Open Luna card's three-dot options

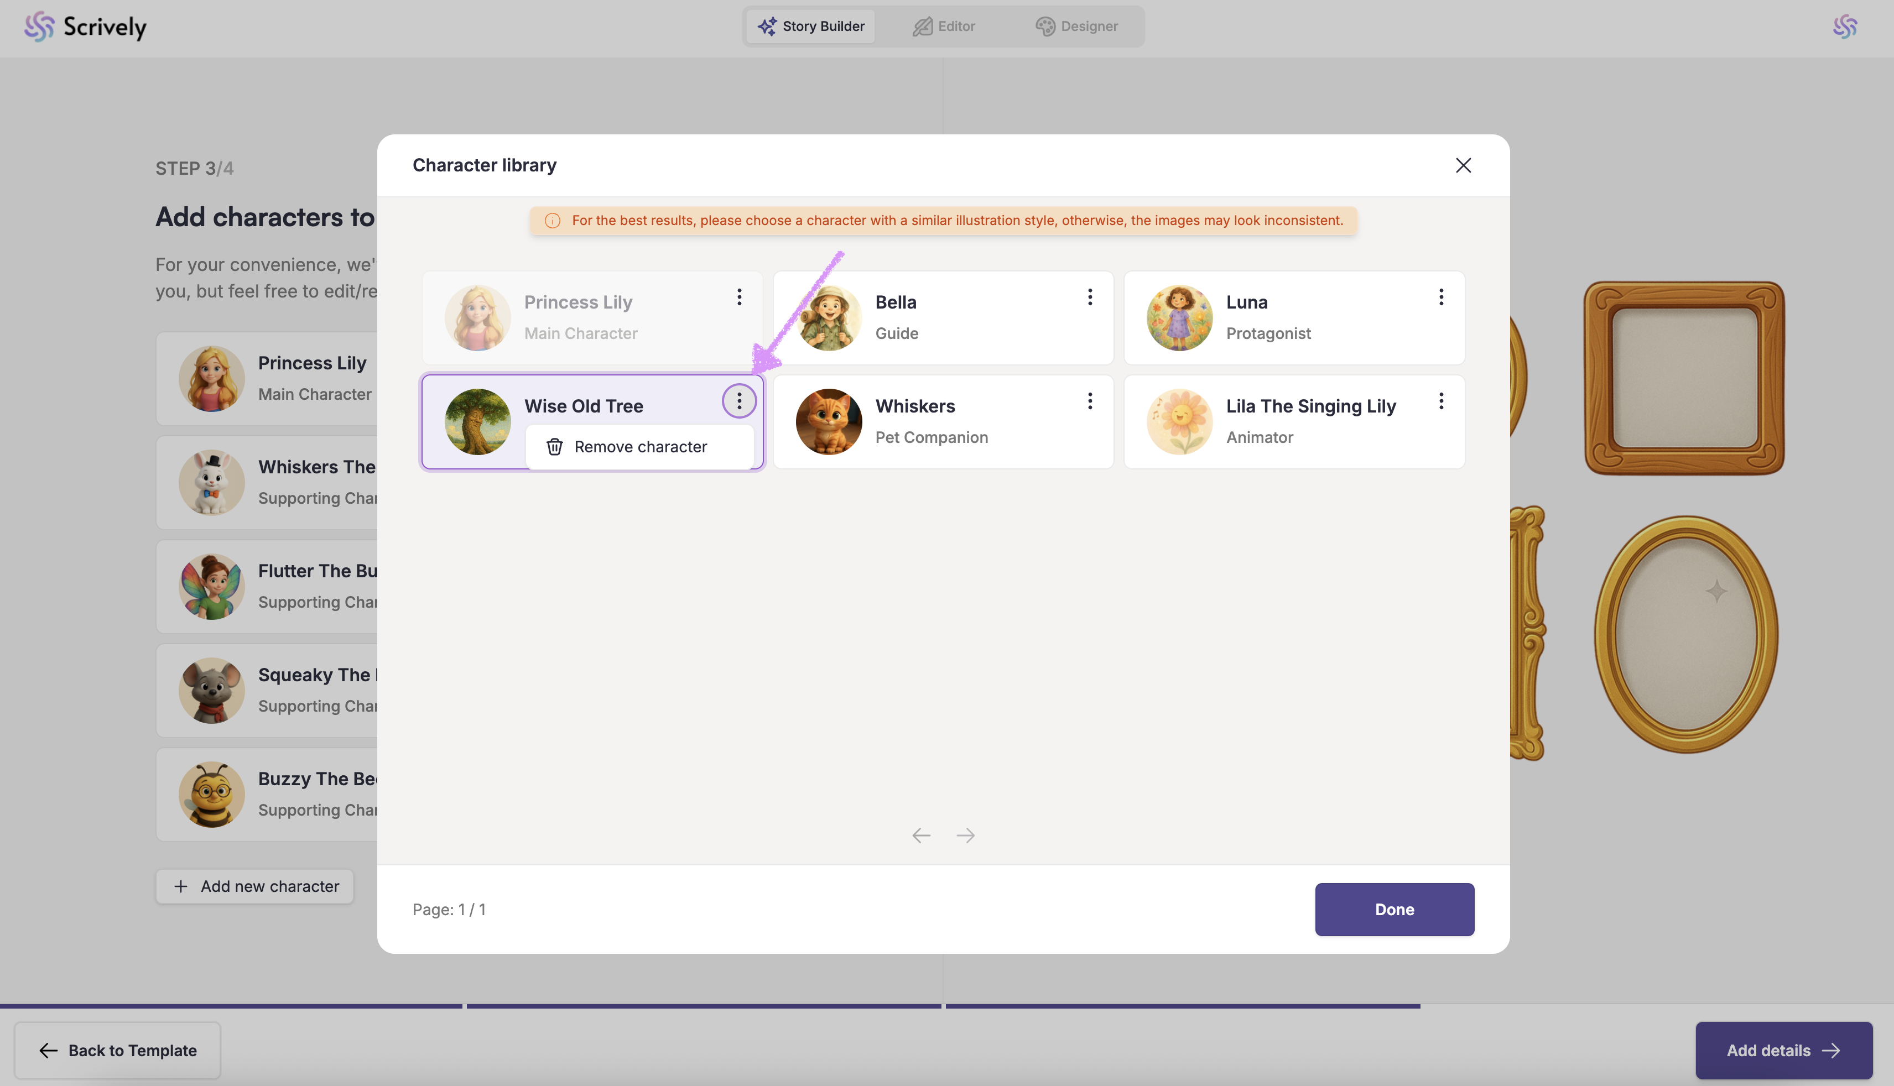[x=1440, y=297]
